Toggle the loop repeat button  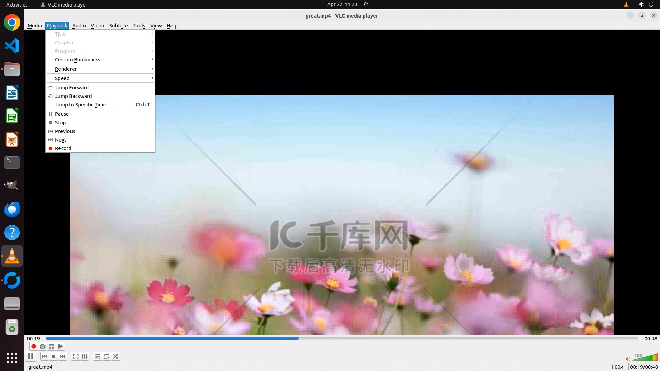[x=107, y=356]
